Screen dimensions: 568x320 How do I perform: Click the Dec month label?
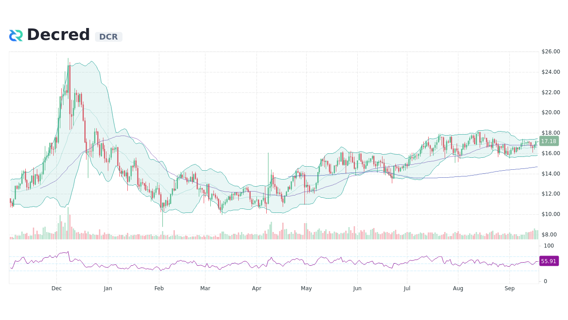[x=56, y=288]
